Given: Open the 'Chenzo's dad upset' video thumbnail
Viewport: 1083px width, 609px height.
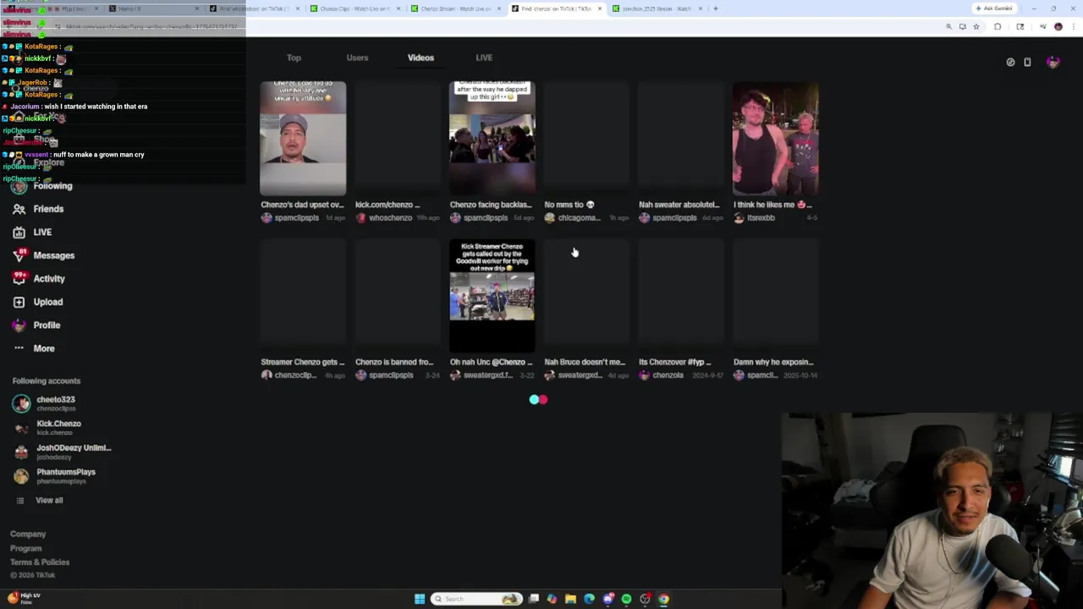Looking at the screenshot, I should pos(303,138).
